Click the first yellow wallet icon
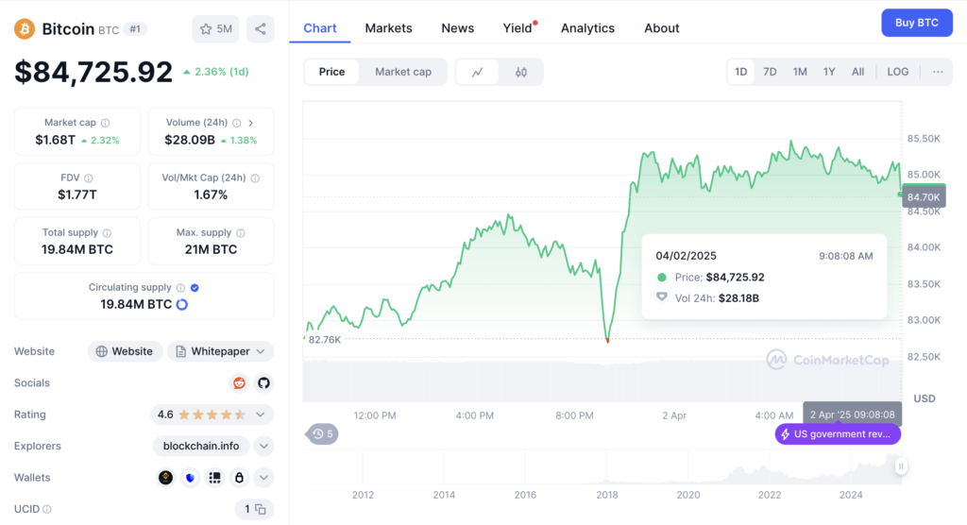The width and height of the screenshot is (967, 525). tap(165, 478)
